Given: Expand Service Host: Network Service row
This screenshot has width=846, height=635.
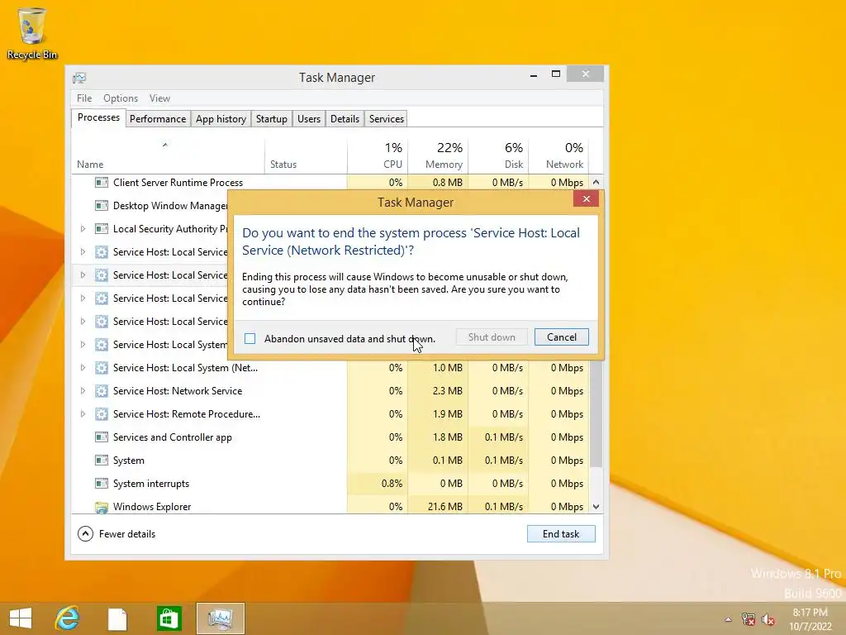Looking at the screenshot, I should 83,391.
